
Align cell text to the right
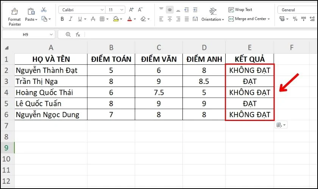click(178, 19)
